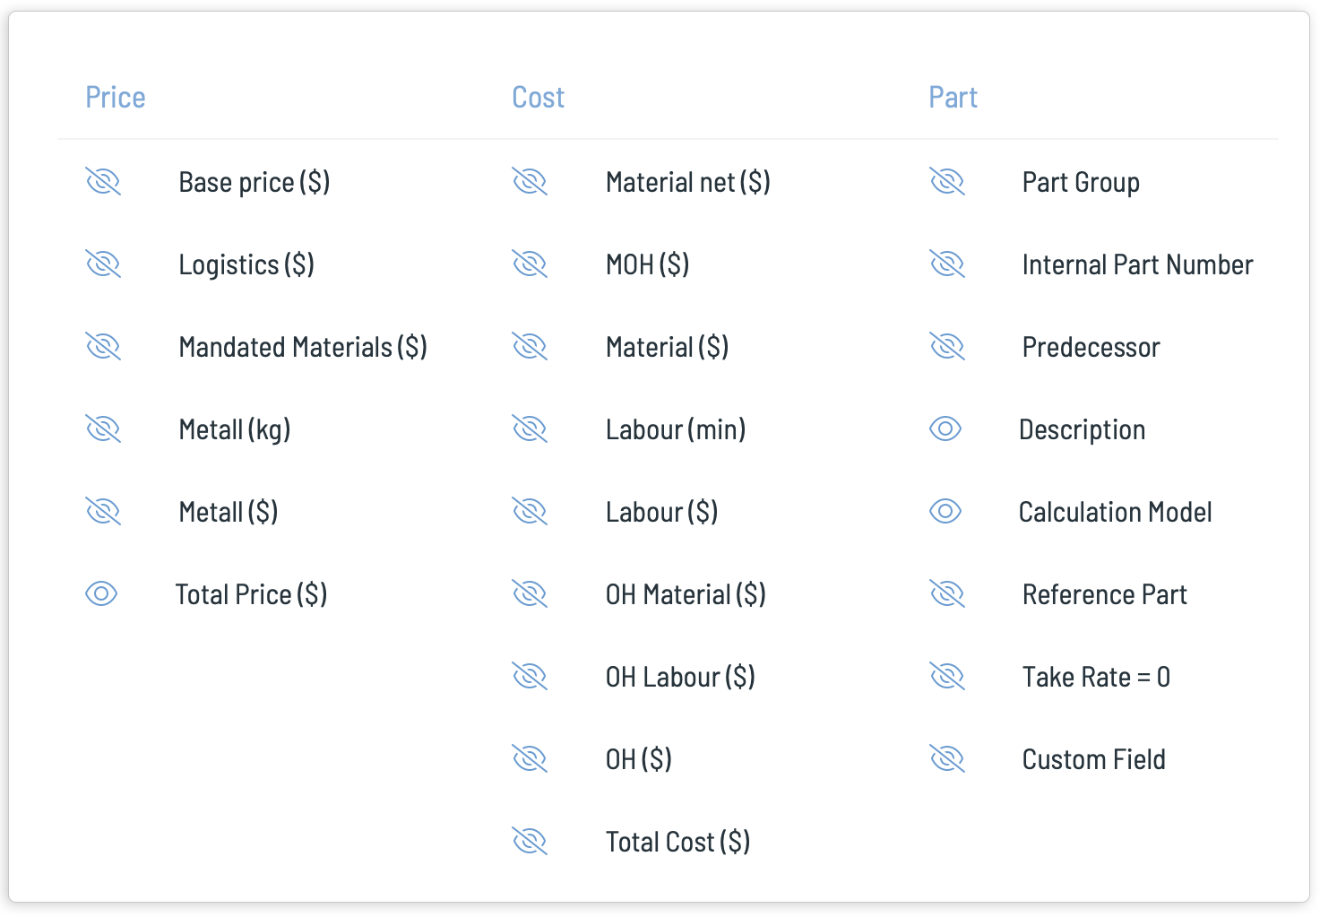Toggle the MOH ($) visibility icon

(530, 264)
